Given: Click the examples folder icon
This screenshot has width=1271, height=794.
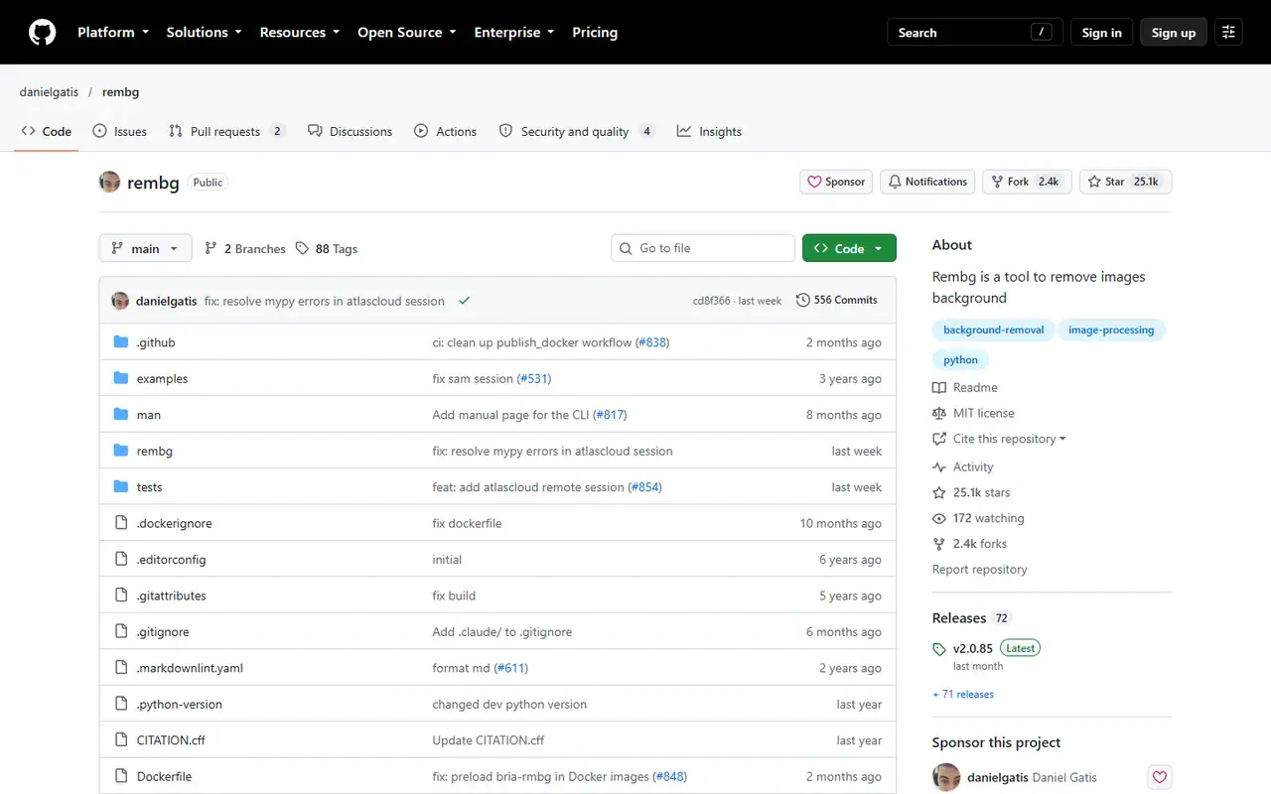Looking at the screenshot, I should (121, 378).
